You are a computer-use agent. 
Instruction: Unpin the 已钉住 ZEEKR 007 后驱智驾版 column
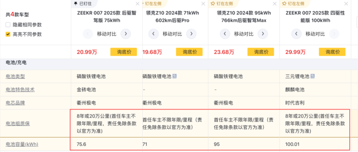coord(82,4)
